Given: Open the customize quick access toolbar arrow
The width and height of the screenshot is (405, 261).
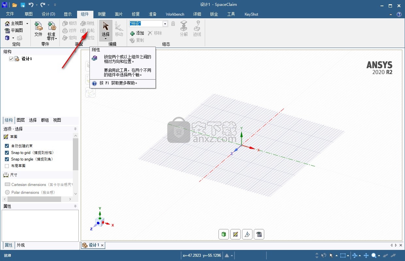Looking at the screenshot, I should 55,5.
